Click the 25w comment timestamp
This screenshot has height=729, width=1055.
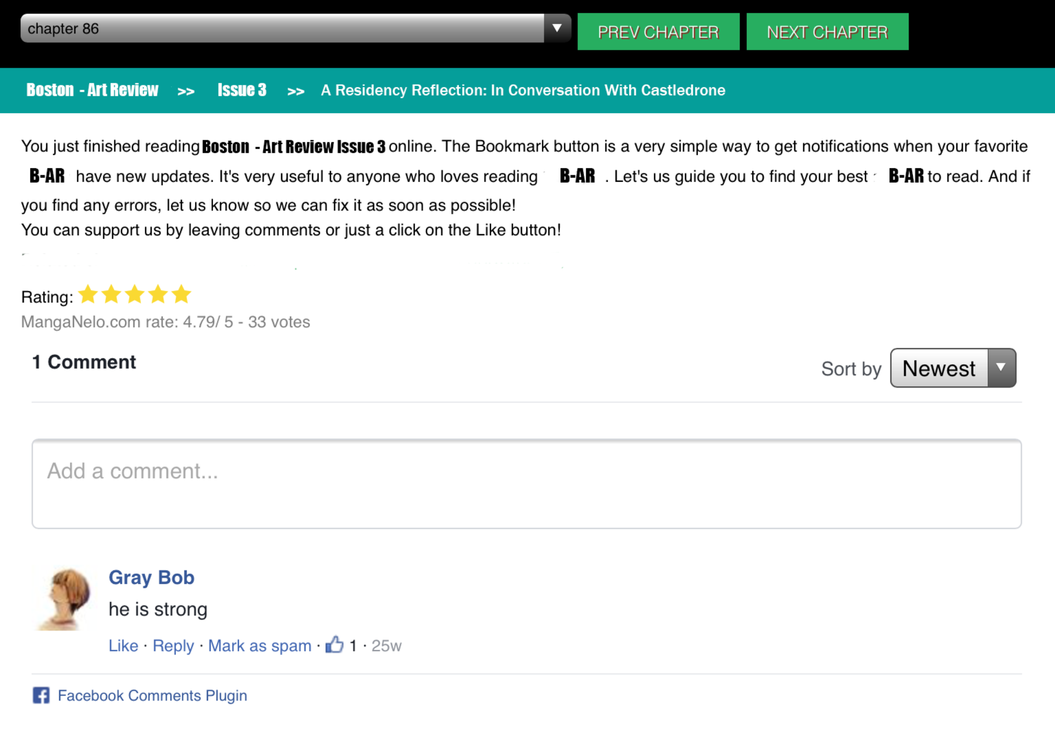point(386,646)
